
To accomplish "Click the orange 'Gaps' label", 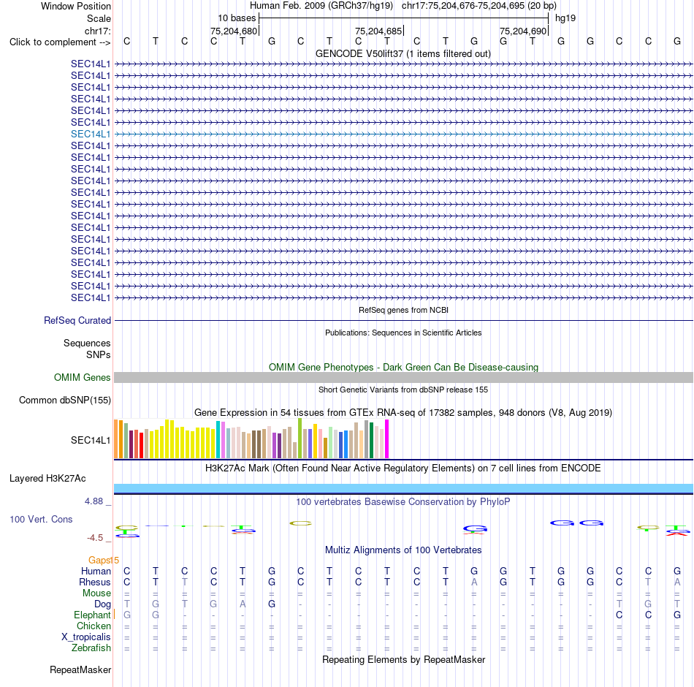I will pos(99,561).
